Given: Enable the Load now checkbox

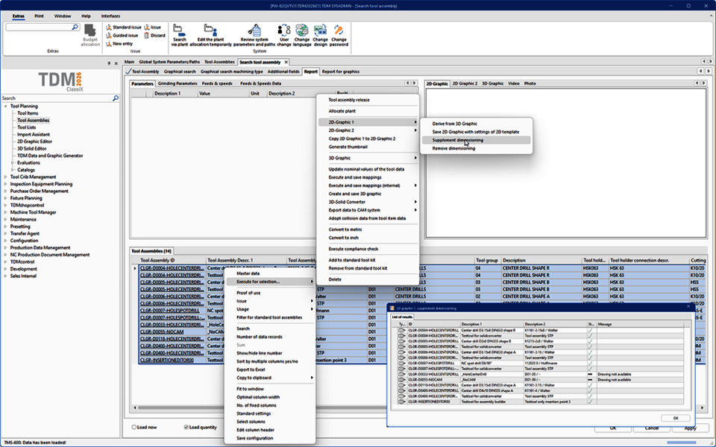Looking at the screenshot, I should 134,428.
